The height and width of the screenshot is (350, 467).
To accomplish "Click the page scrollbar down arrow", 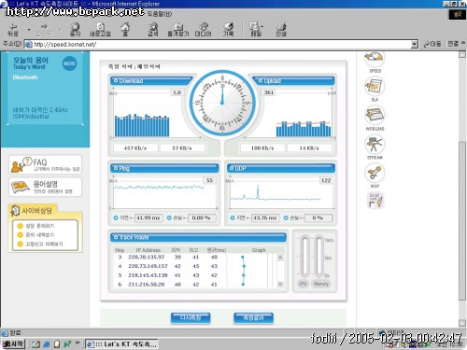I will 462,323.
